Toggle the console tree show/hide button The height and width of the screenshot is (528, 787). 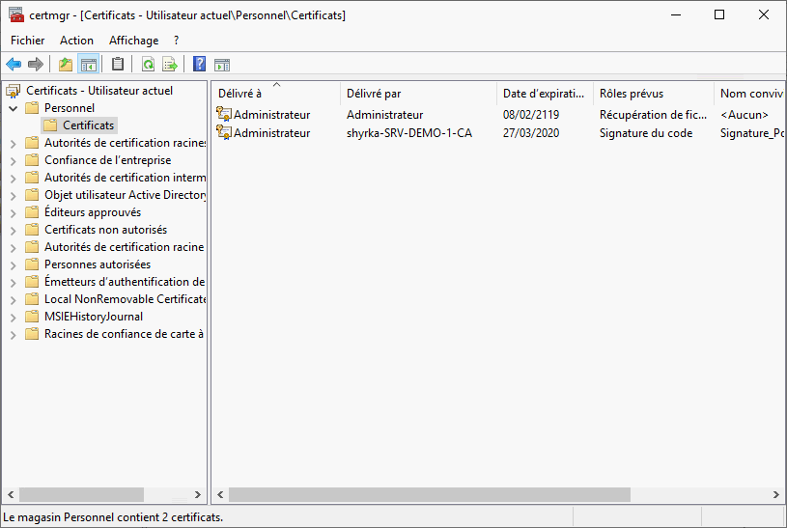tap(88, 65)
